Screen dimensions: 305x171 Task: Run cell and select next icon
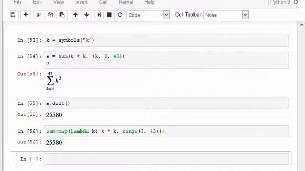point(99,15)
